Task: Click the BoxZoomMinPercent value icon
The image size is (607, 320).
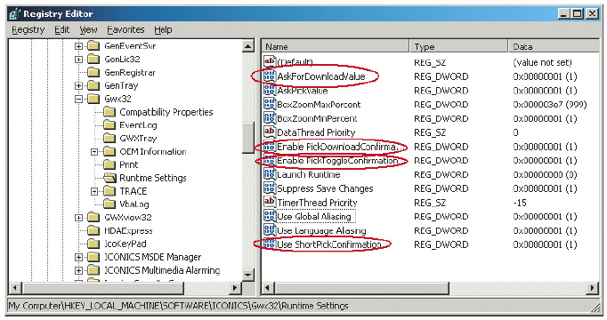Action: 270,118
